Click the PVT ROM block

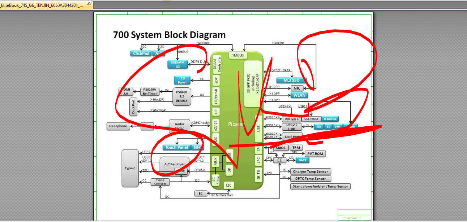[315, 154]
